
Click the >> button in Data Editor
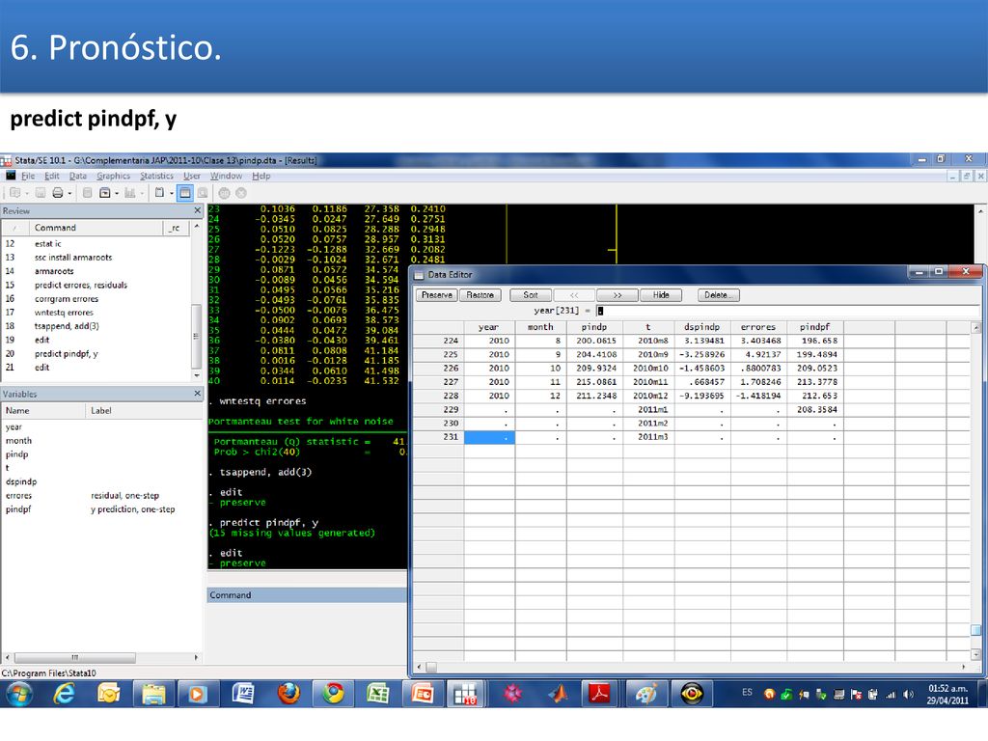point(617,295)
